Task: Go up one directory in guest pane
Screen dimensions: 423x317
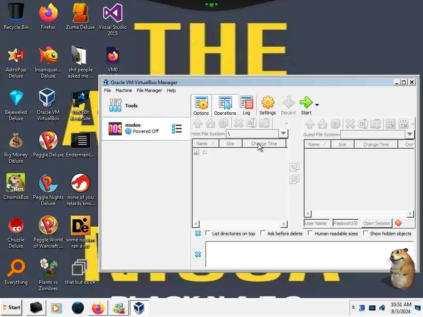Action: click(x=310, y=124)
